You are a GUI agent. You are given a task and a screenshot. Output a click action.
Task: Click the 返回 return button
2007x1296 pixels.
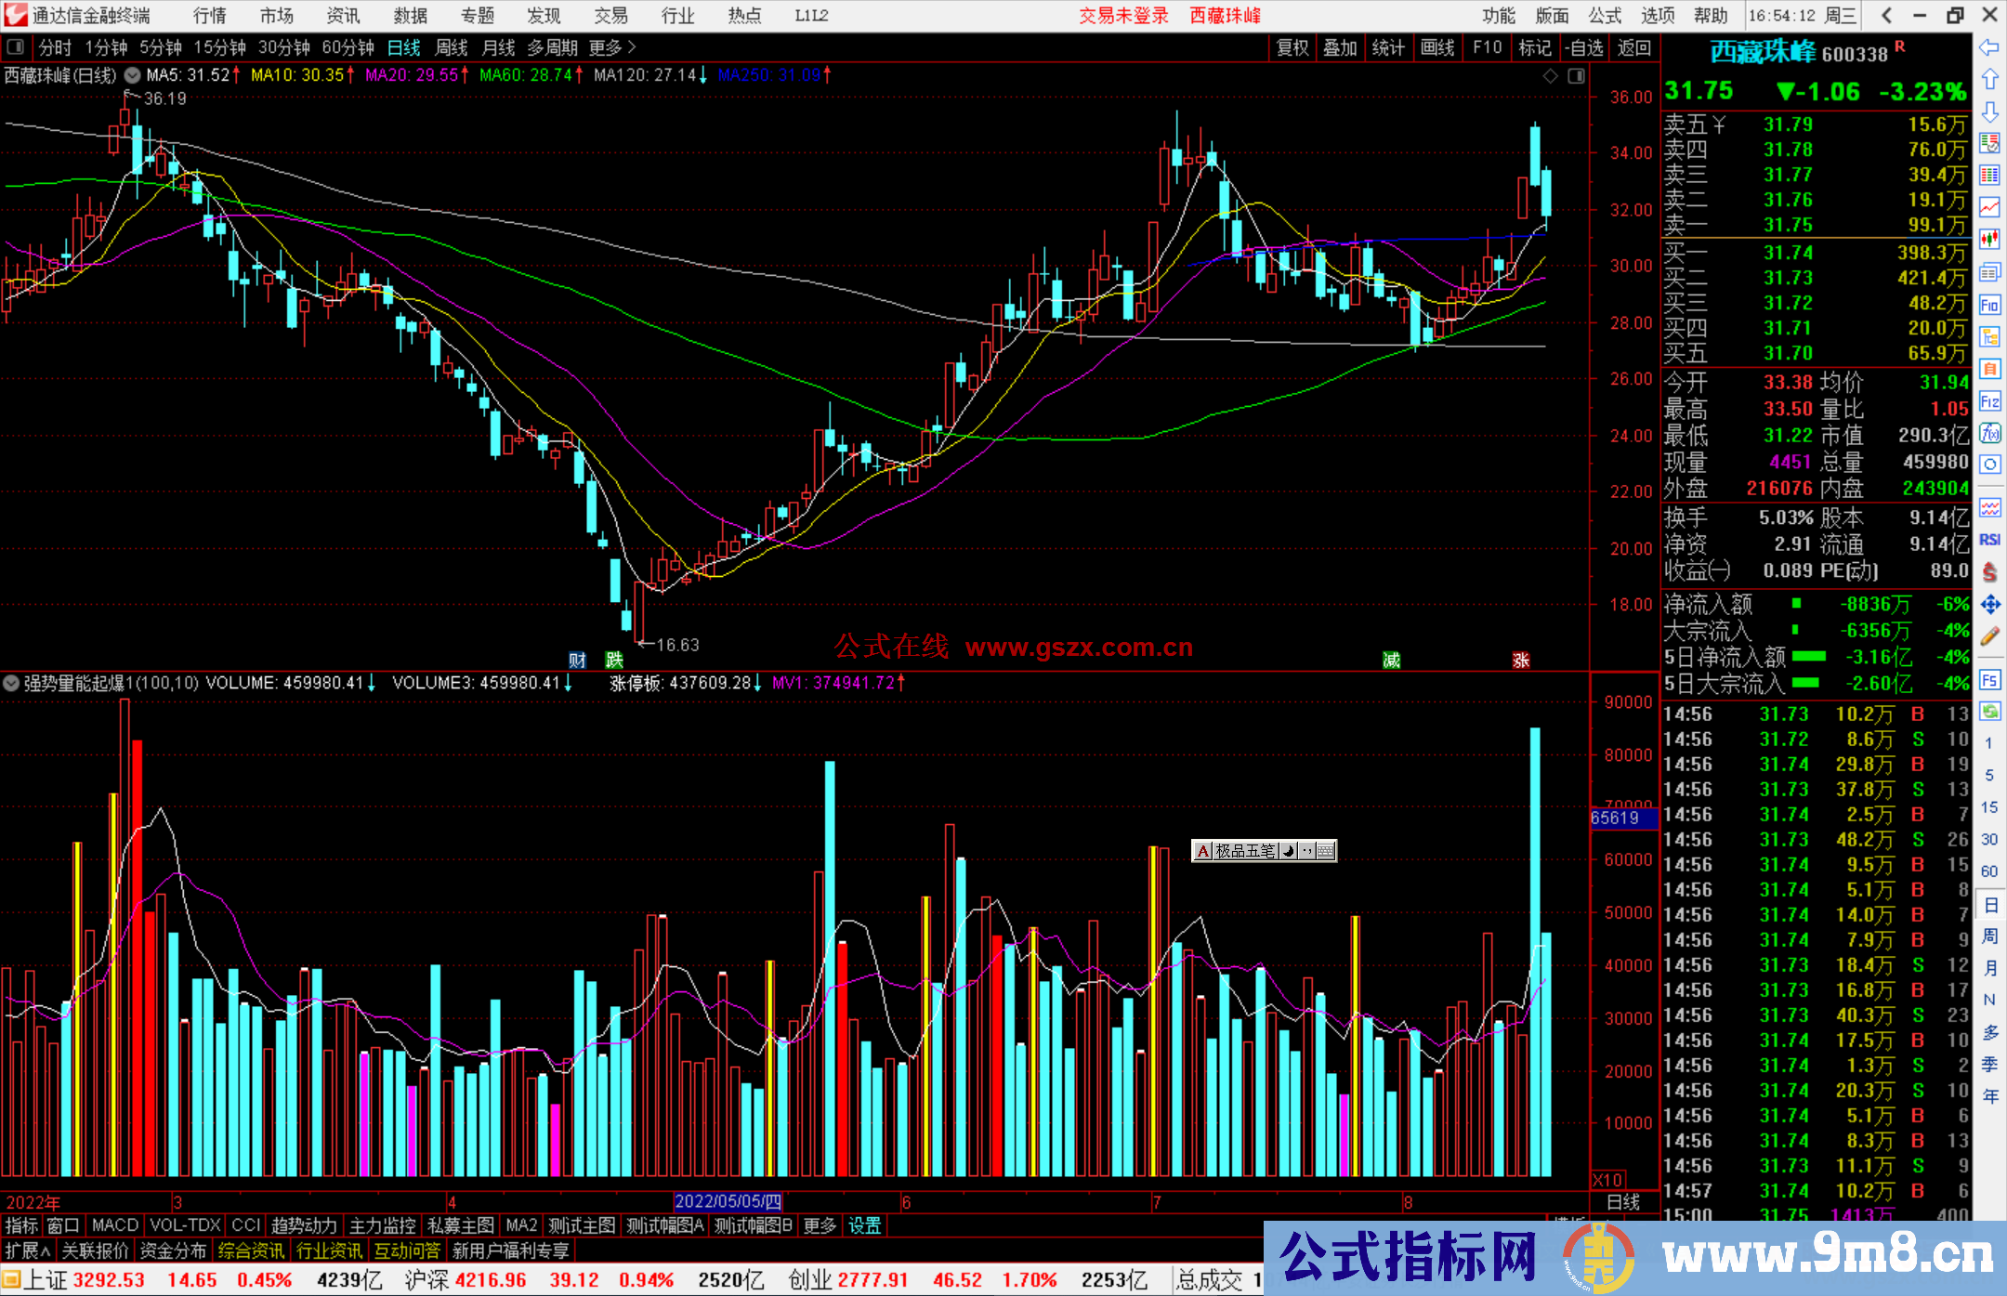pos(1634,47)
